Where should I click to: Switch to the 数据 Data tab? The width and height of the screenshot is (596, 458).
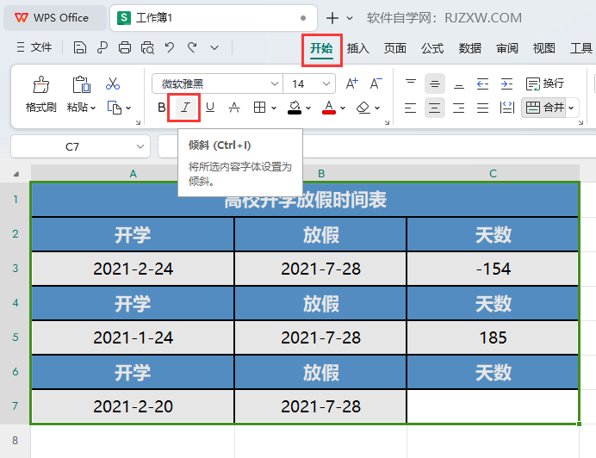point(469,48)
